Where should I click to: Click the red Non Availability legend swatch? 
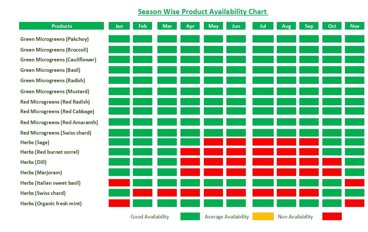coord(332,217)
